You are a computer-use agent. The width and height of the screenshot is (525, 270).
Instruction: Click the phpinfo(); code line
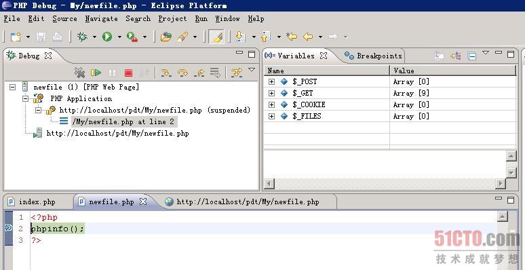click(58, 229)
